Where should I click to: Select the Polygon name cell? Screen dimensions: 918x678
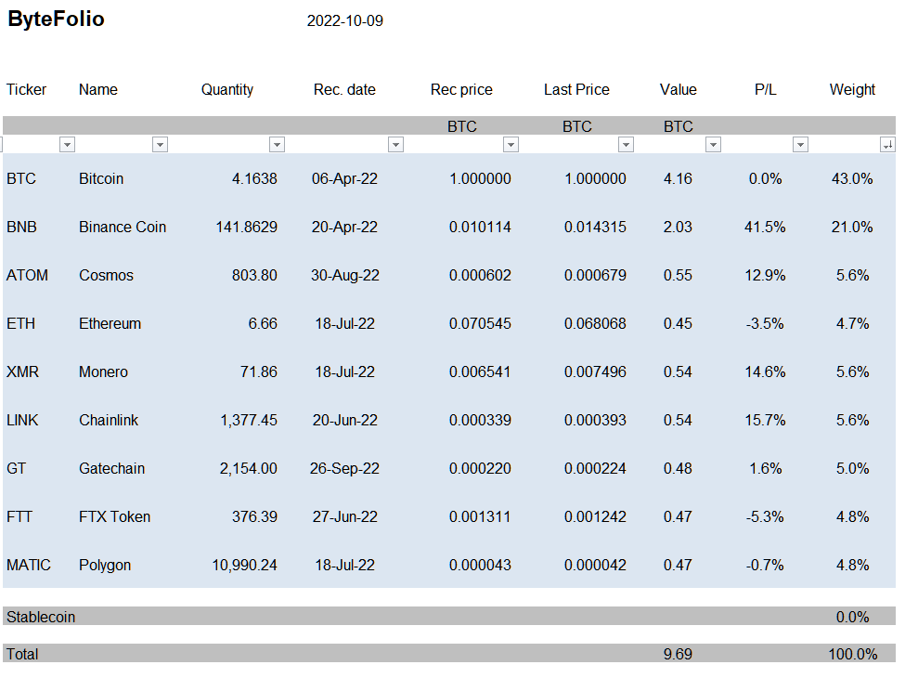tap(105, 566)
